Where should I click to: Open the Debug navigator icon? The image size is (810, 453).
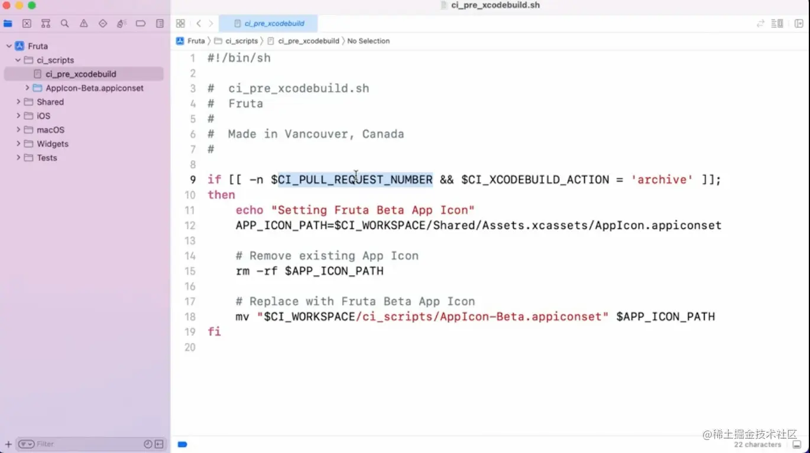121,24
